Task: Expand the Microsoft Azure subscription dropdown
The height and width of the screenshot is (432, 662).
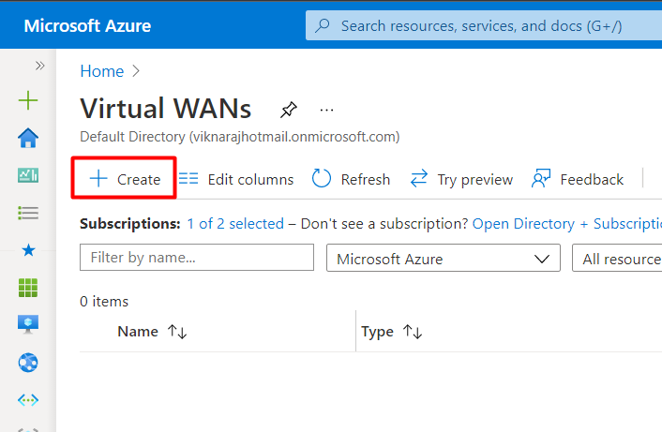Action: tap(443, 259)
